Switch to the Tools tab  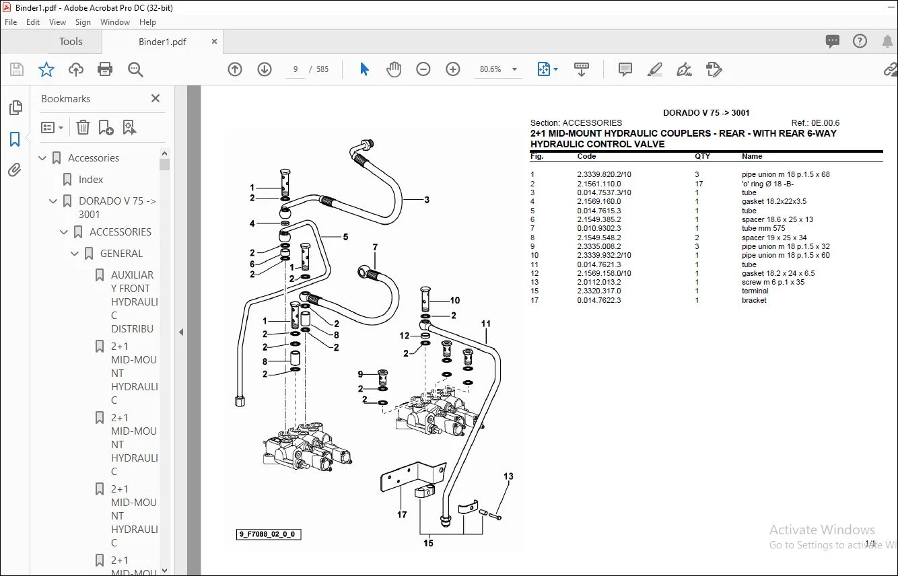(x=71, y=42)
